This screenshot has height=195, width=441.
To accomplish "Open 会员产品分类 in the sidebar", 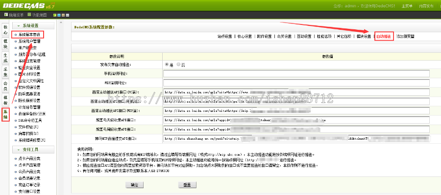I will (x=29, y=172).
